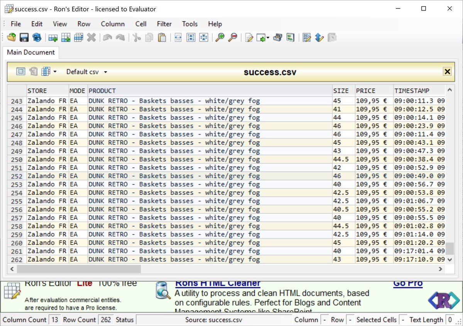Click the globe save/reload toolbar icon
Viewport: 463px width, 326px height.
click(37, 37)
